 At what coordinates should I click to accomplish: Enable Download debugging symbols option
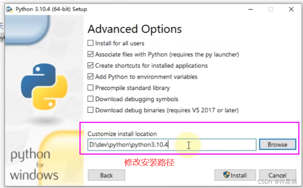tap(91, 99)
